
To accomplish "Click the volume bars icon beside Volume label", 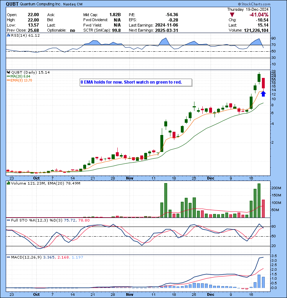I will (x=8, y=183).
